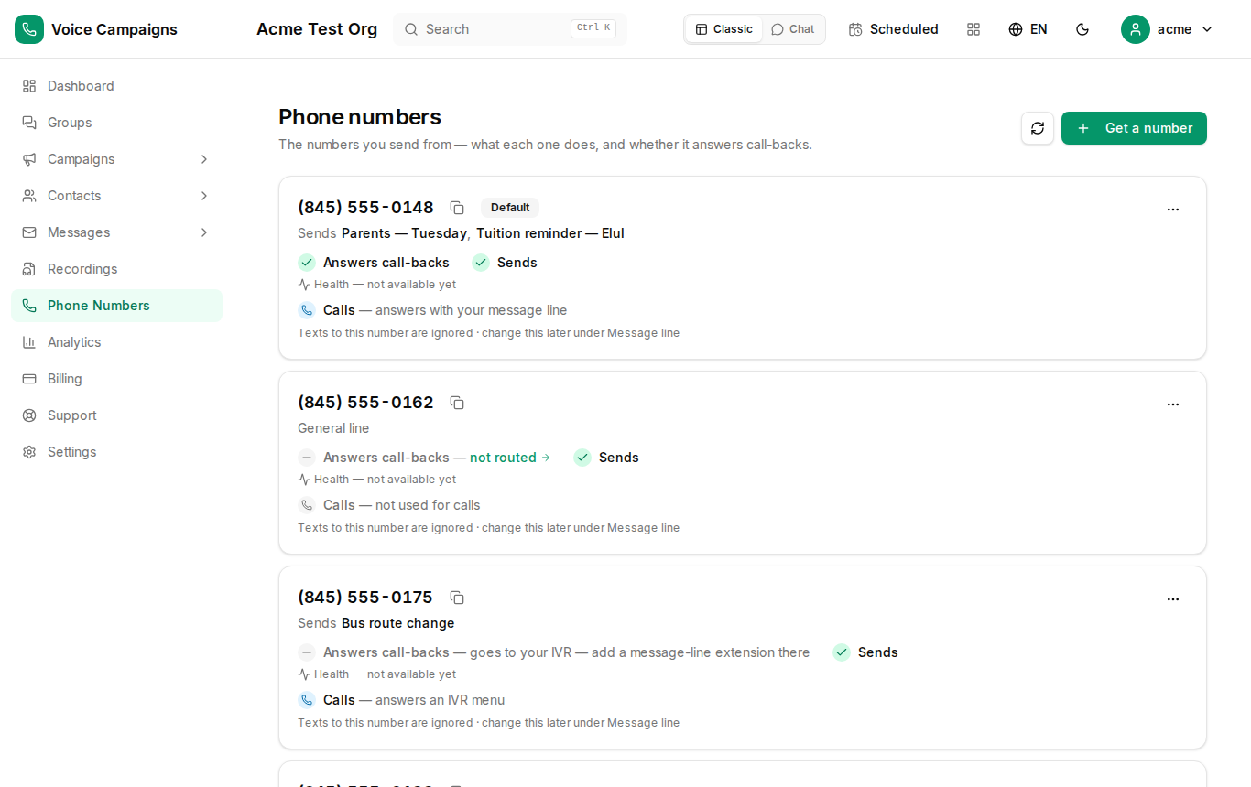The image size is (1251, 787).
Task: Click the acme user avatar
Action: click(x=1136, y=29)
